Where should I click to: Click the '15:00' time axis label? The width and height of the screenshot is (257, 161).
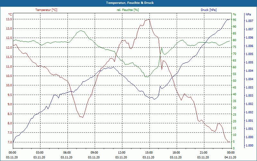pos(149,152)
